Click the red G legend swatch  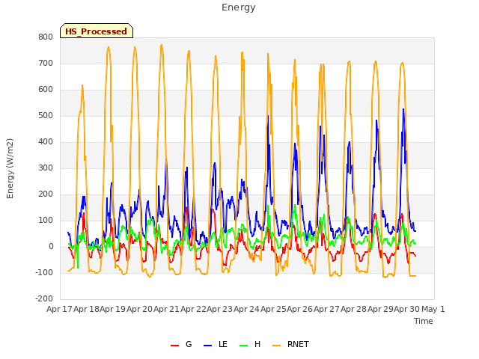(x=174, y=346)
